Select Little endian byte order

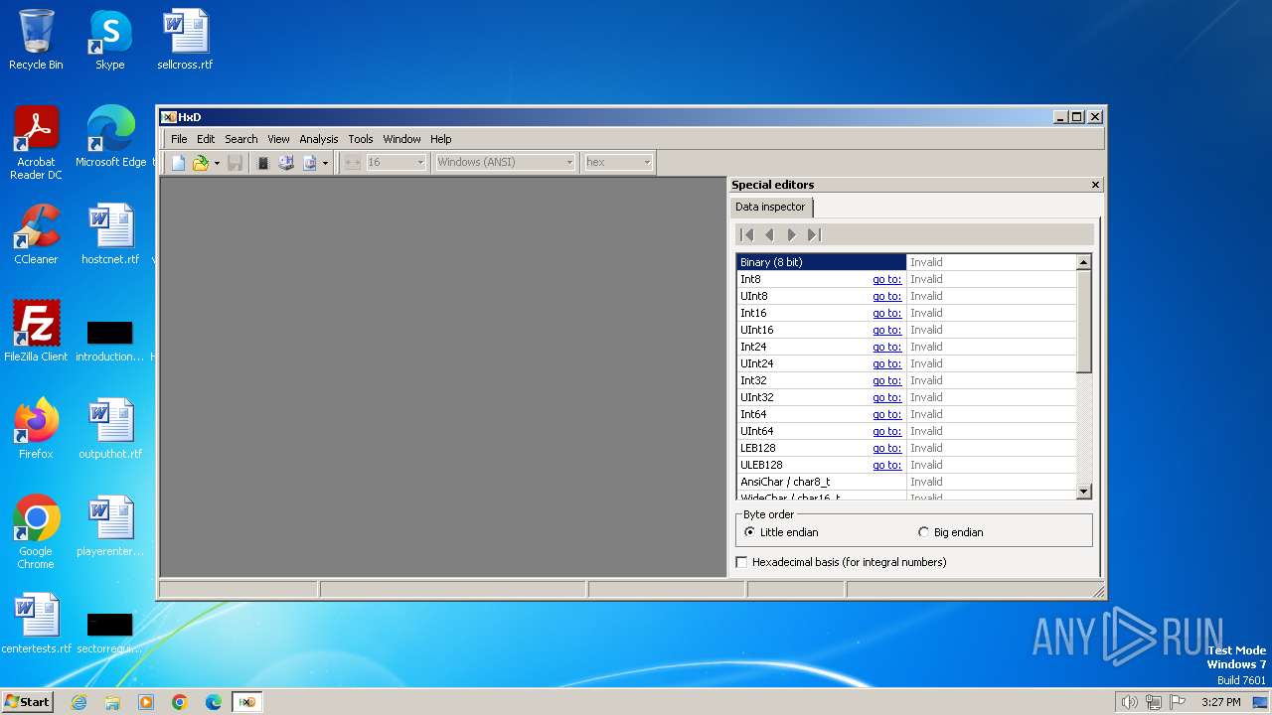[x=781, y=532]
